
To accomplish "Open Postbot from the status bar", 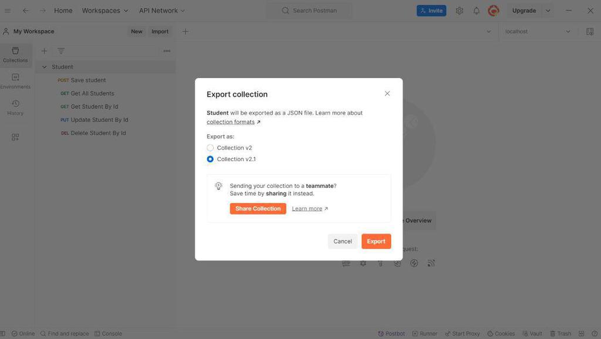I will [391, 334].
